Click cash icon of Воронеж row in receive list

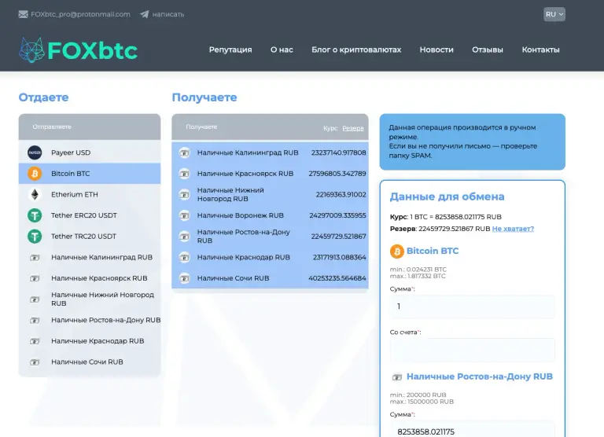185,215
